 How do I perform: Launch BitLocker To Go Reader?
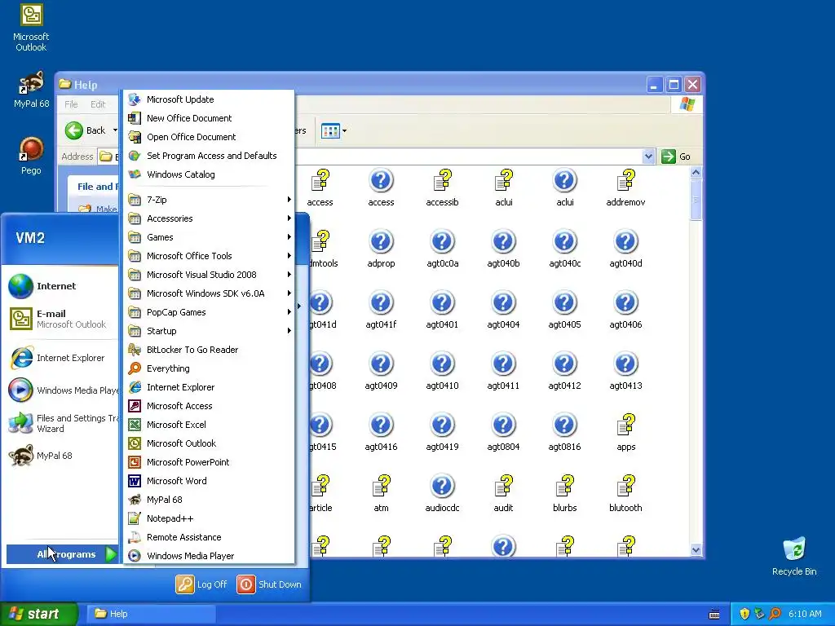coord(209,350)
